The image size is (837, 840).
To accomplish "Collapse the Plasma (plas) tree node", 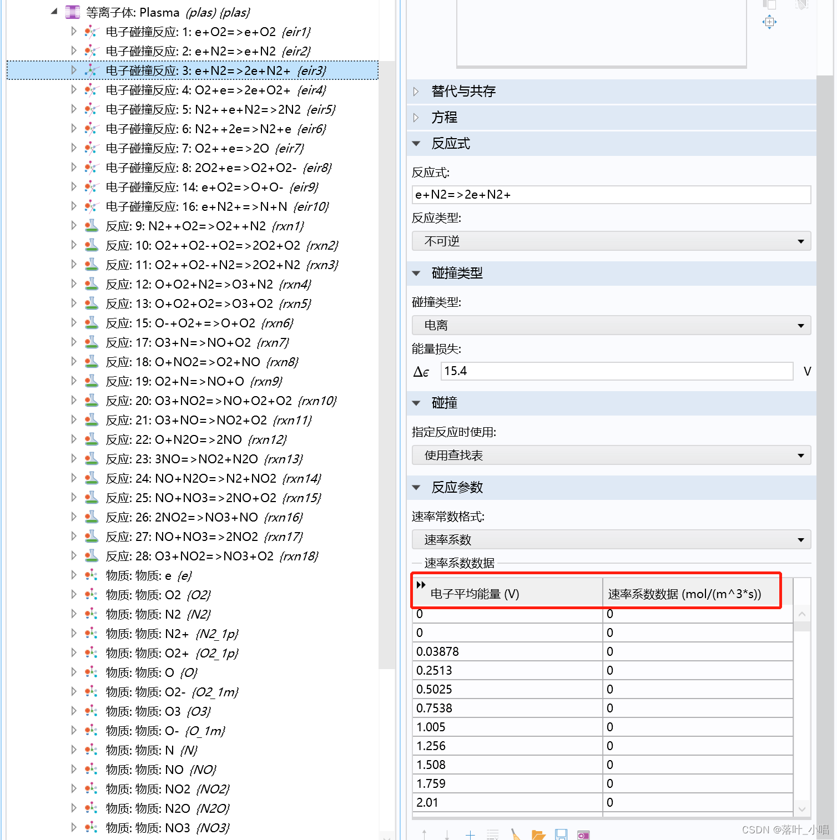I will point(54,11).
